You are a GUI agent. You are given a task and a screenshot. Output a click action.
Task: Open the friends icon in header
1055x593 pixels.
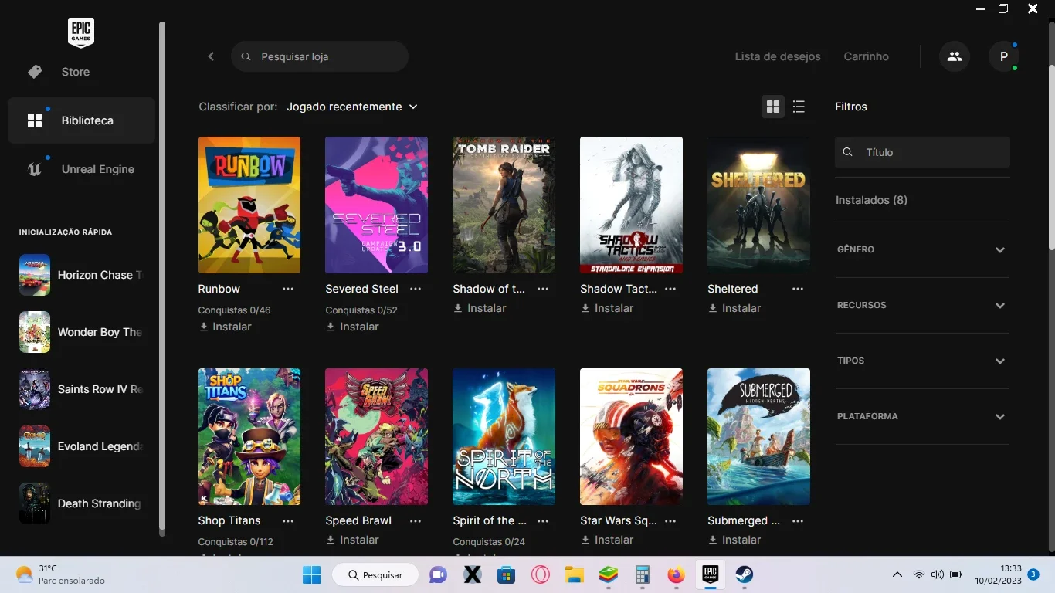pyautogui.click(x=955, y=56)
